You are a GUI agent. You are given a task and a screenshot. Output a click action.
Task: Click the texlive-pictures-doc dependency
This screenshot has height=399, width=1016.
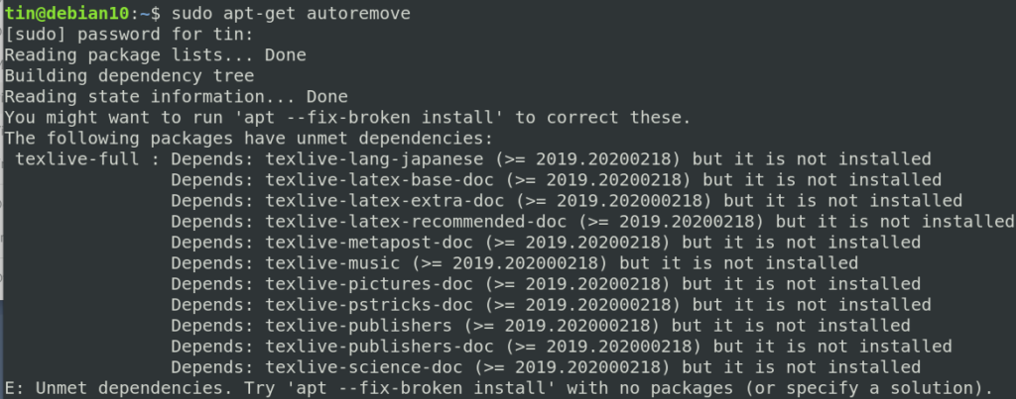(369, 284)
